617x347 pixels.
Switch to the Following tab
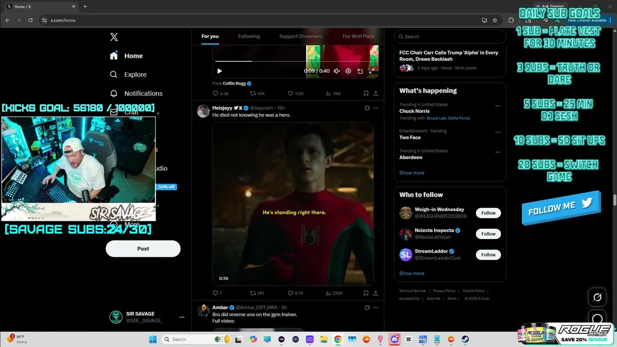(x=249, y=36)
